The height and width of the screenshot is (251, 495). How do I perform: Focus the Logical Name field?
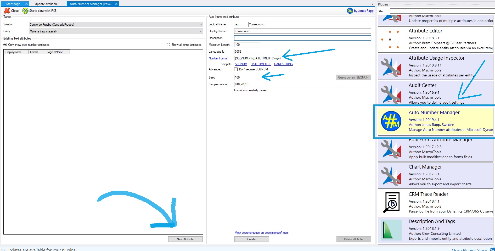(x=310, y=24)
